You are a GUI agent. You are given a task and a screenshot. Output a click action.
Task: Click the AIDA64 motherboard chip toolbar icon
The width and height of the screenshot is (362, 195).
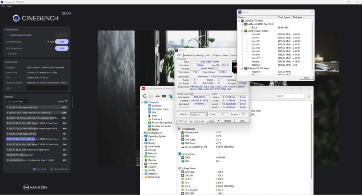157,96
